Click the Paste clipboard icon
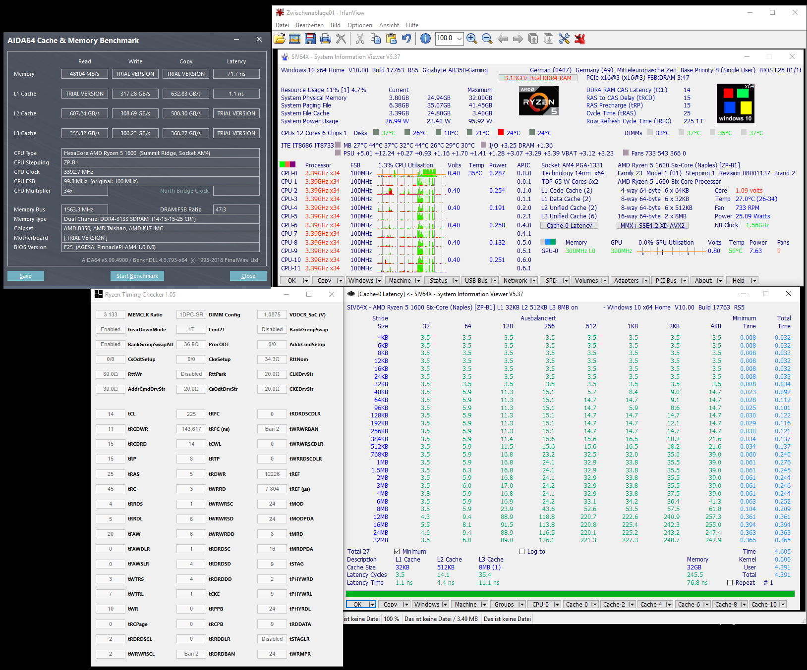The width and height of the screenshot is (807, 670). click(391, 39)
